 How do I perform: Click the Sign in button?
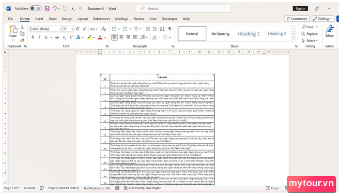click(x=300, y=8)
